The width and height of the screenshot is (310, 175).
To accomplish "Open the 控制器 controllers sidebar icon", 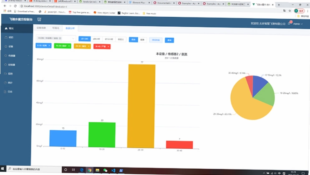I will click(x=5, y=65).
